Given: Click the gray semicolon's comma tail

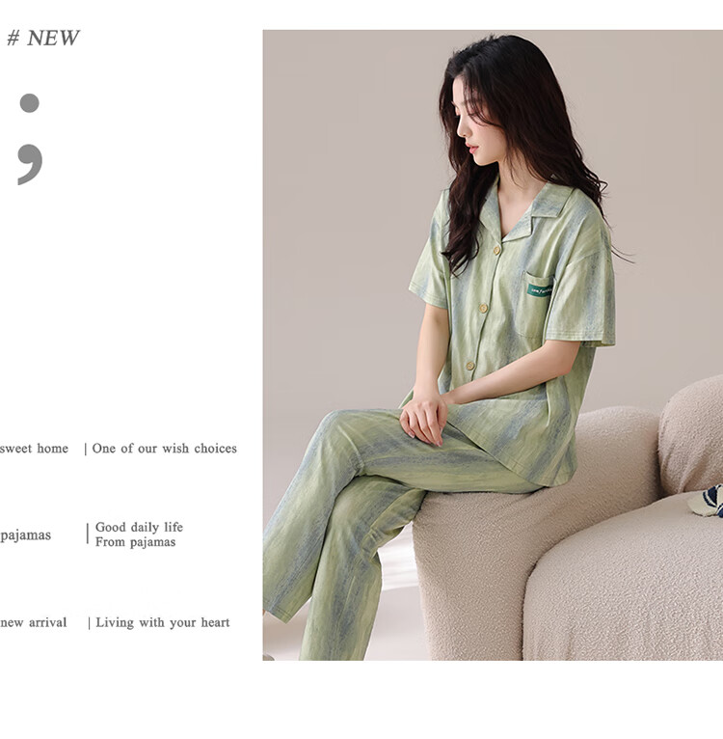Looking at the screenshot, I should click(30, 164).
